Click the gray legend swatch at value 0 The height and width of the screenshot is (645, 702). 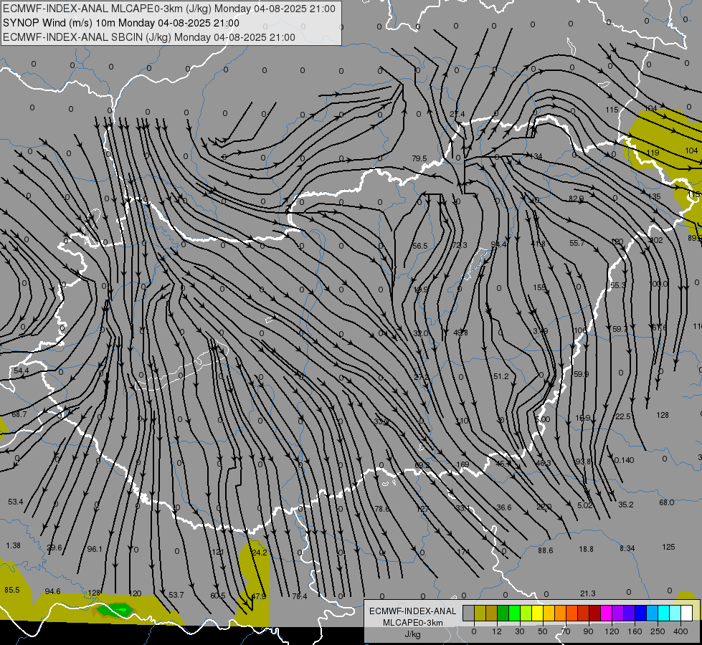[x=469, y=613]
